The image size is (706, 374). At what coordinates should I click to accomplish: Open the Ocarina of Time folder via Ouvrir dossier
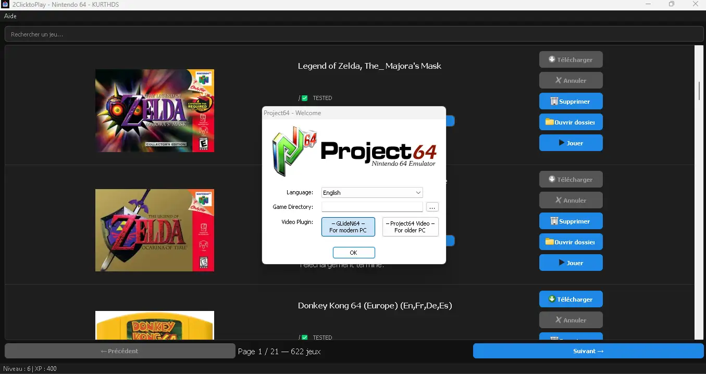coord(571,242)
